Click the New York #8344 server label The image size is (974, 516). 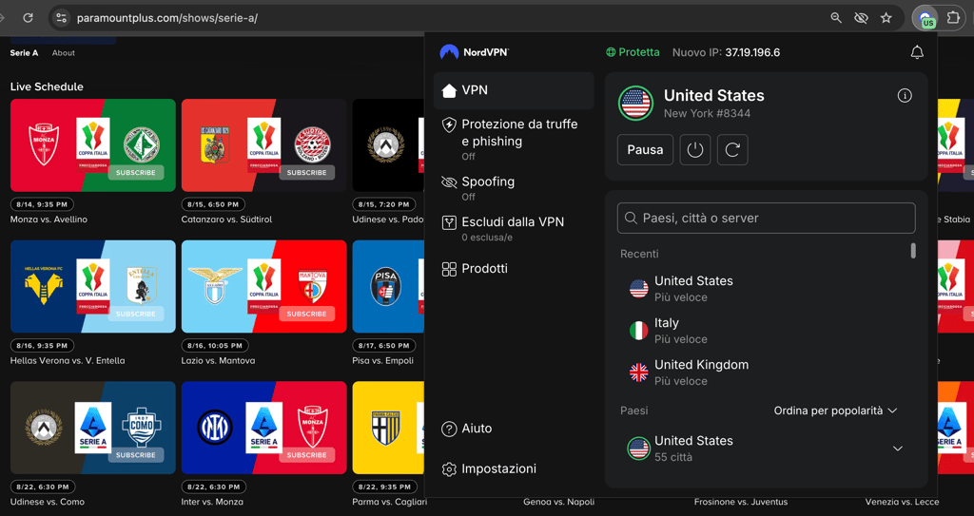click(x=707, y=114)
